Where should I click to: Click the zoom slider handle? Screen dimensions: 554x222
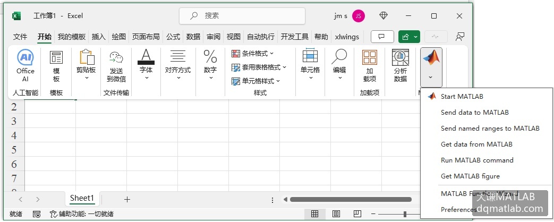(405, 214)
